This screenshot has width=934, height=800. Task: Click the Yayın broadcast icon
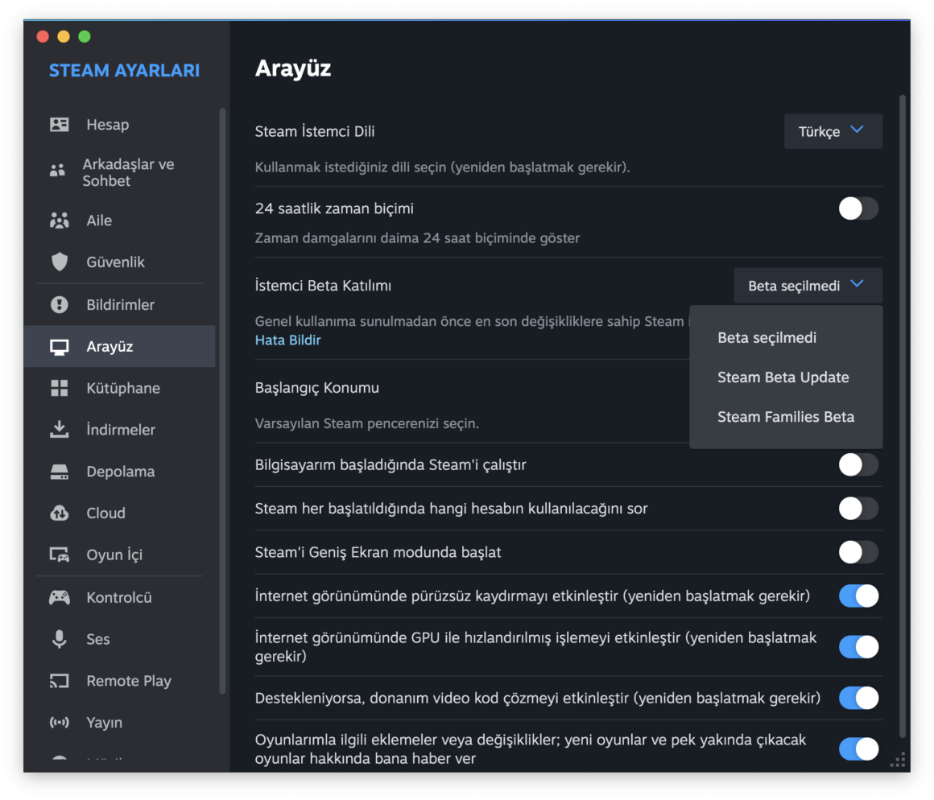(59, 723)
